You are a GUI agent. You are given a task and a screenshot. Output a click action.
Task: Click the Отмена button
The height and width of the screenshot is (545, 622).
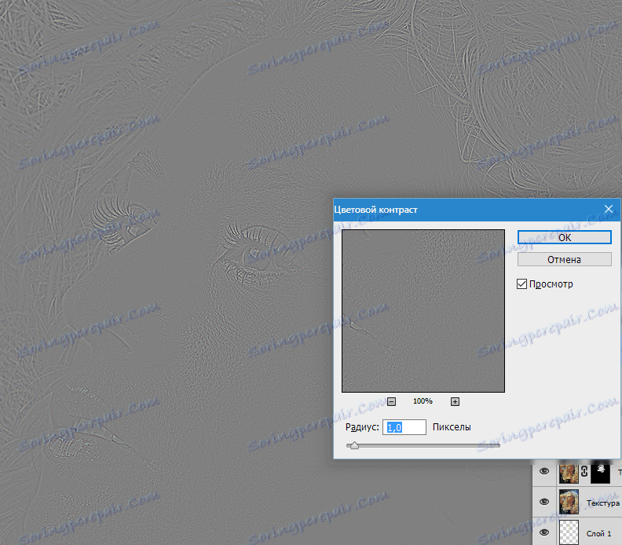point(564,259)
